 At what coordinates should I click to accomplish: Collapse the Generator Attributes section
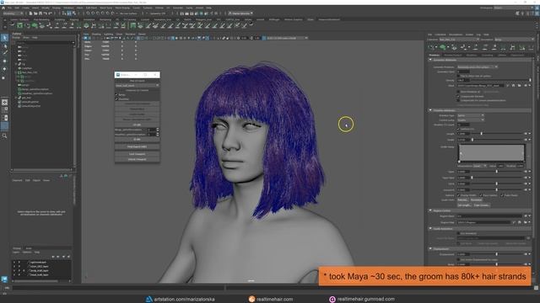click(x=430, y=60)
